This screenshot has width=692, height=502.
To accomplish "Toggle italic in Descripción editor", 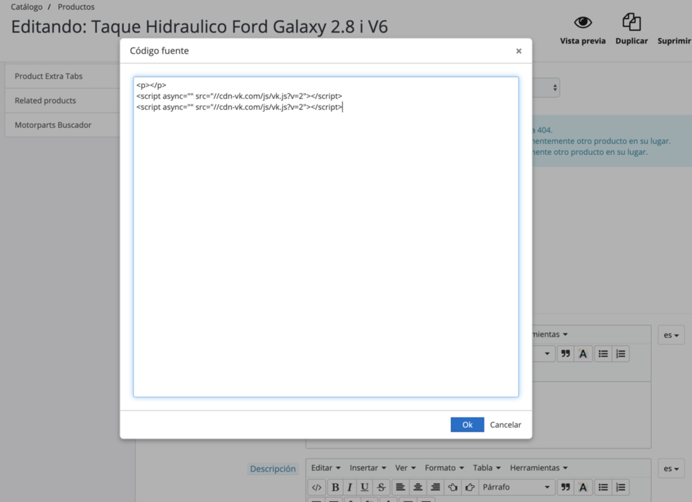I will point(350,487).
